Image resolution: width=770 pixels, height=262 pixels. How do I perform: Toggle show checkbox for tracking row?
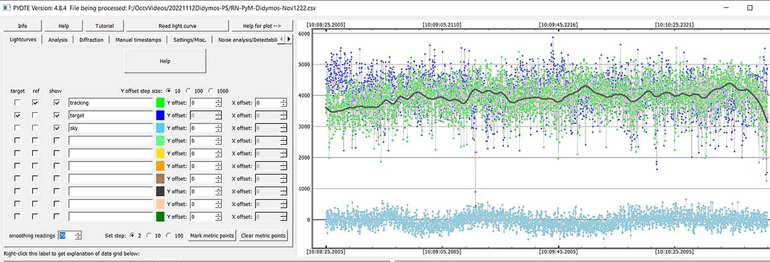coord(57,103)
